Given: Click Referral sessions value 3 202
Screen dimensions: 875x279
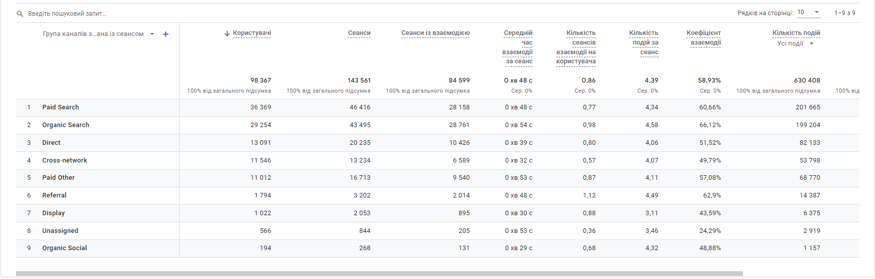Looking at the screenshot, I should [x=362, y=195].
